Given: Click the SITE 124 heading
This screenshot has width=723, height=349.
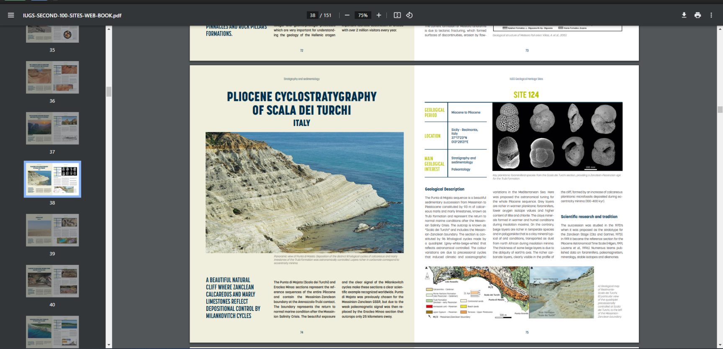Looking at the screenshot, I should coord(526,95).
